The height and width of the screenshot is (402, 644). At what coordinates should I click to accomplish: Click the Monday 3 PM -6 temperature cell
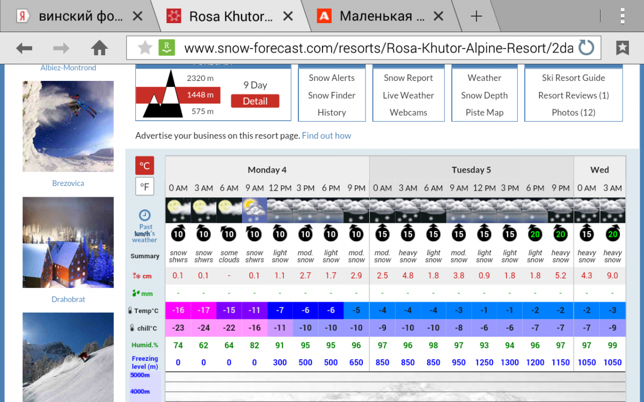point(305,311)
